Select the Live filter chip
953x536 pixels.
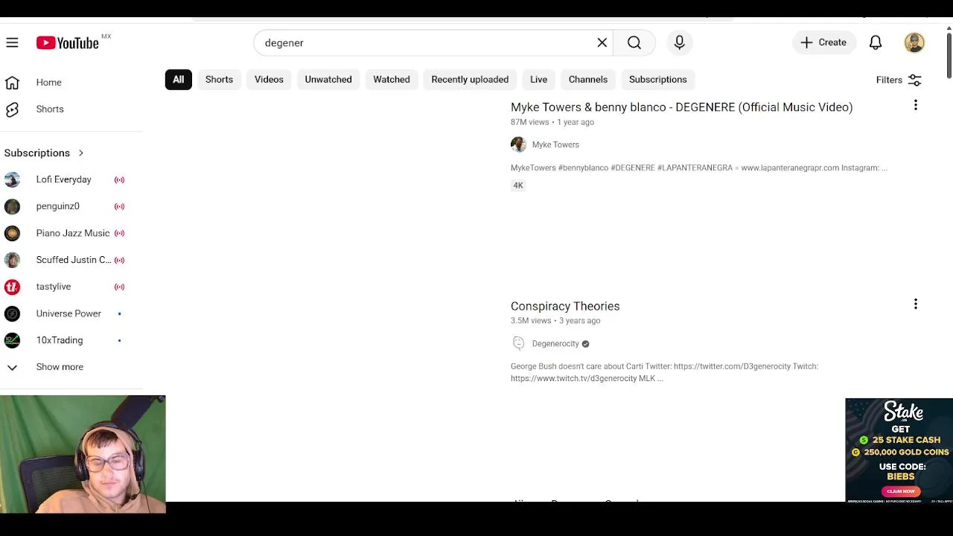538,80
